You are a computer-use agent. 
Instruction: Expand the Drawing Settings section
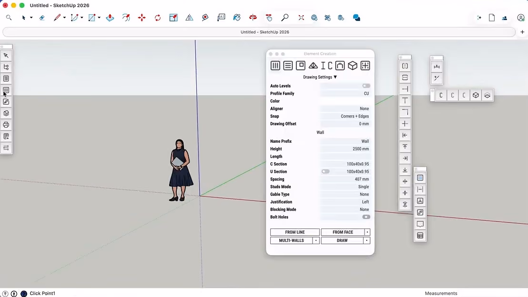320,77
